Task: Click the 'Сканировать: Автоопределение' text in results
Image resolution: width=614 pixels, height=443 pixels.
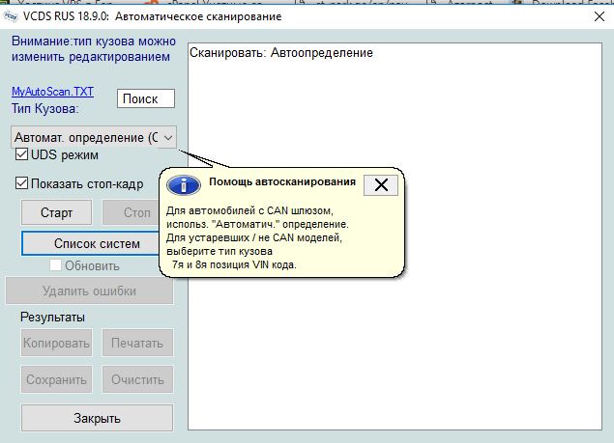Action: click(281, 53)
